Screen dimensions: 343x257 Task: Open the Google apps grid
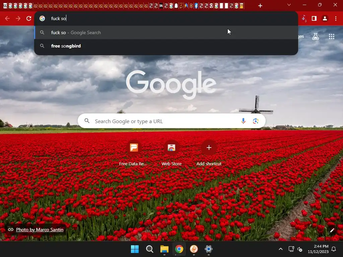coord(332,36)
